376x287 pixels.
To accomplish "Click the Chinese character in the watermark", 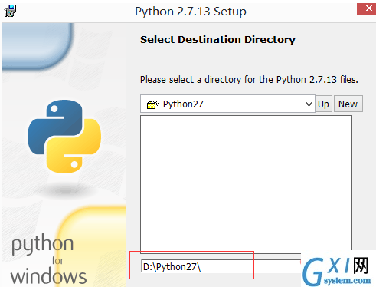I will tap(361, 266).
